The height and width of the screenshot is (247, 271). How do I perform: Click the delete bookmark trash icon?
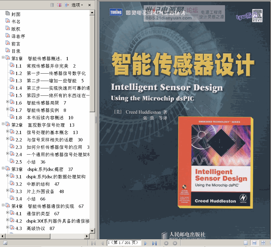52,5
